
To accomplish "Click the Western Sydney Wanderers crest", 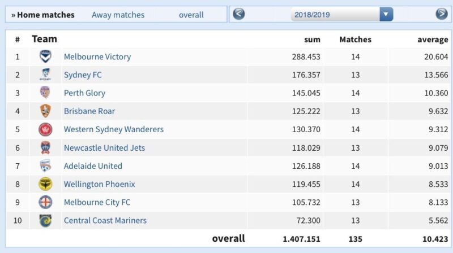I will tap(45, 129).
